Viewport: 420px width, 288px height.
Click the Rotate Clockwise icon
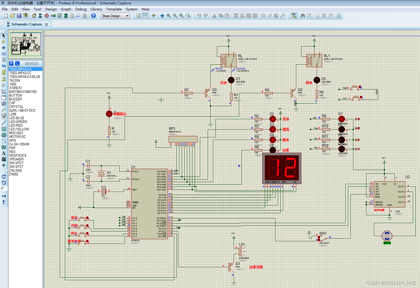(x=4, y=177)
